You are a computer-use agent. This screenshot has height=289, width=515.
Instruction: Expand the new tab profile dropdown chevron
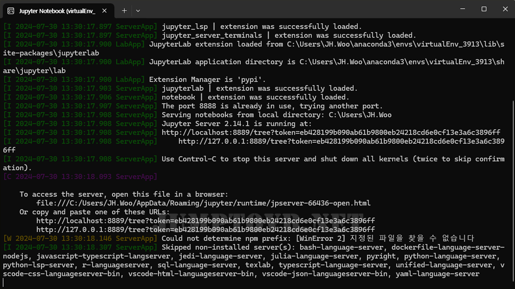[x=138, y=11]
